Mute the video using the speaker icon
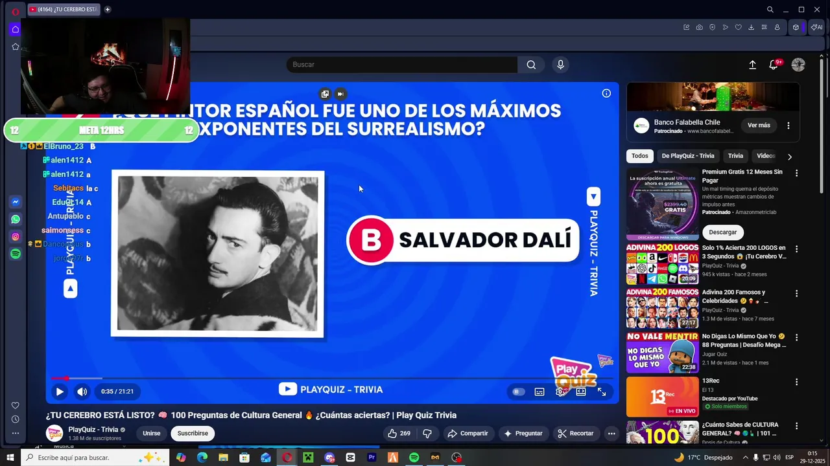The width and height of the screenshot is (830, 466). click(x=82, y=392)
